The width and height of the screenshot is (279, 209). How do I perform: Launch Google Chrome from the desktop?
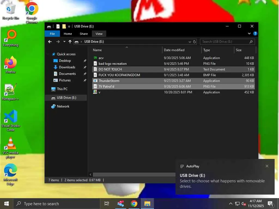32,13
